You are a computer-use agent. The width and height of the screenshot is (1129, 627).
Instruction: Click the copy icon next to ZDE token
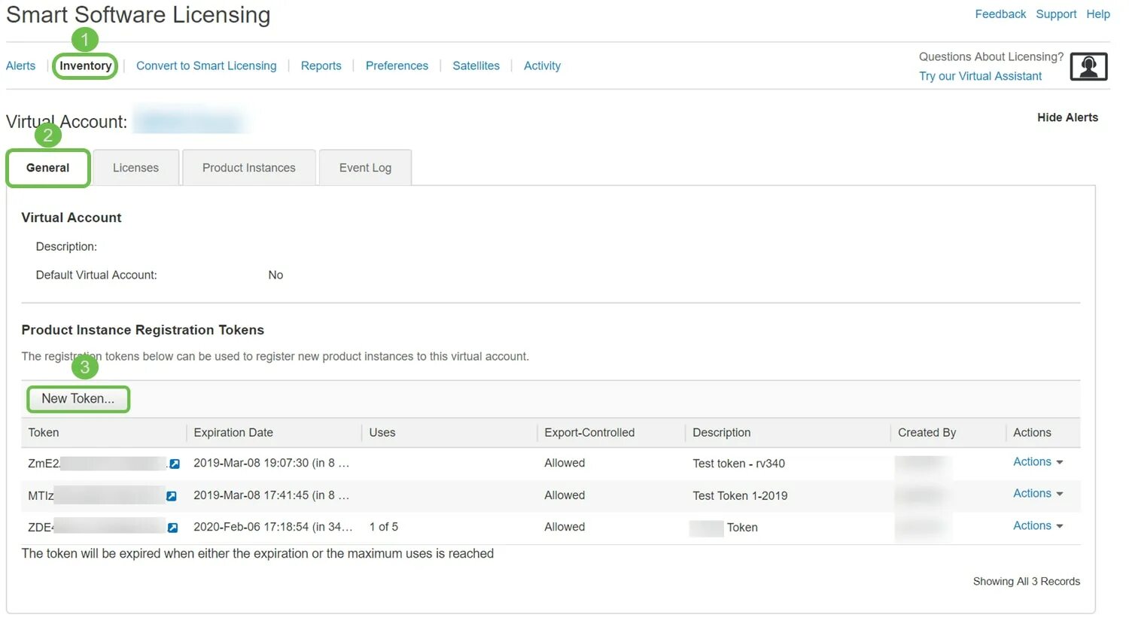172,528
